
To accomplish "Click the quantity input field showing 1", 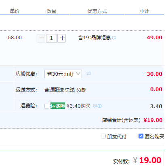I will [51, 38].
